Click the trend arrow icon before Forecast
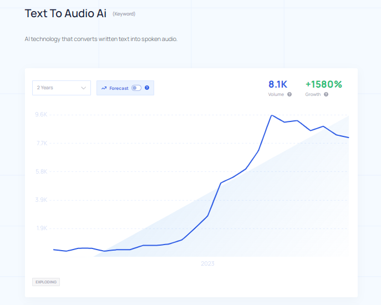 [x=104, y=88]
